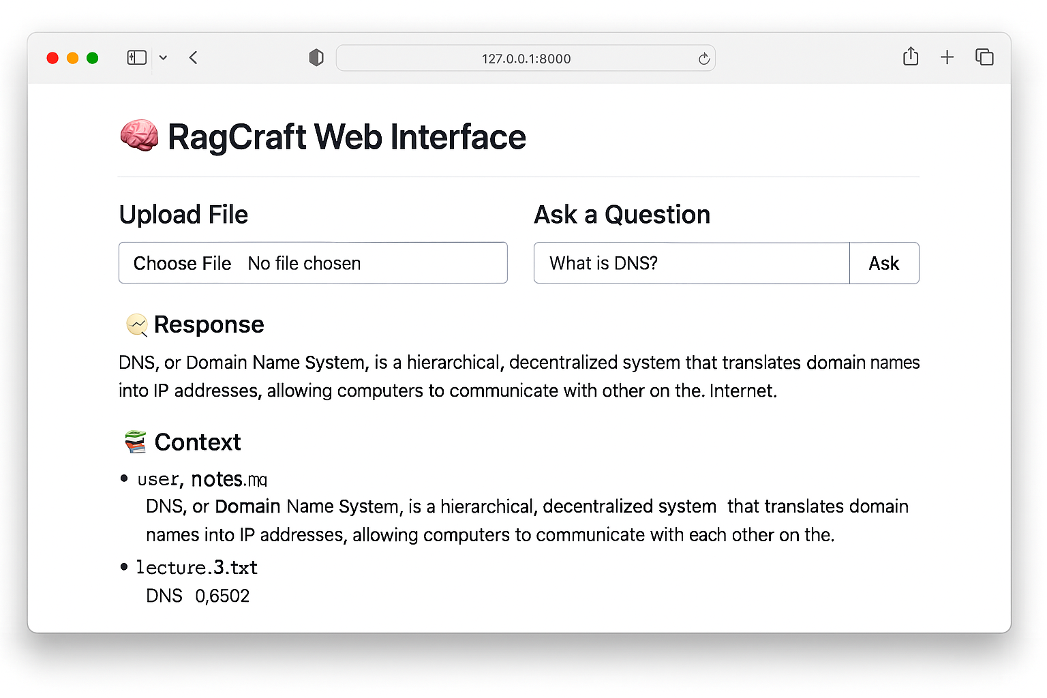This screenshot has width=1047, height=698.
Task: Click the Context books icon
Action: pos(136,442)
